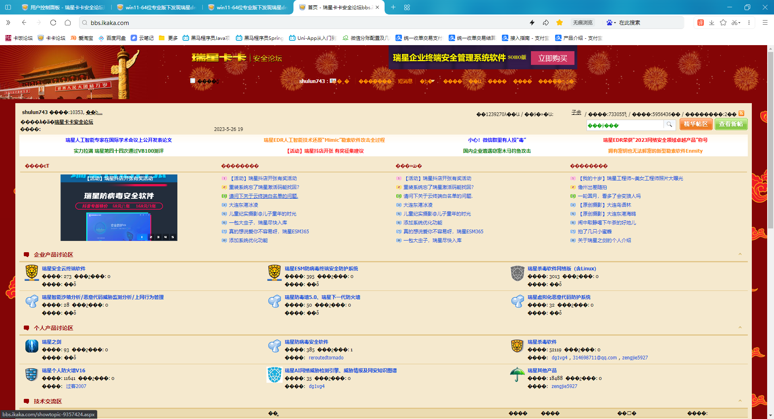
Task: Open the 儋州出差随拍 post
Action: [592, 187]
